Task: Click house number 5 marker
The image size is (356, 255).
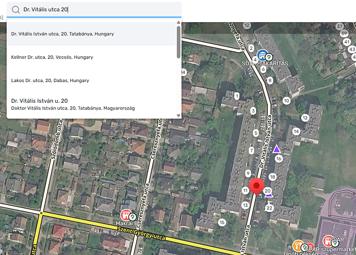Action: click(x=255, y=133)
